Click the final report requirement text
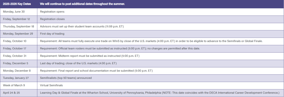The image size is (284, 97). pos(96,71)
